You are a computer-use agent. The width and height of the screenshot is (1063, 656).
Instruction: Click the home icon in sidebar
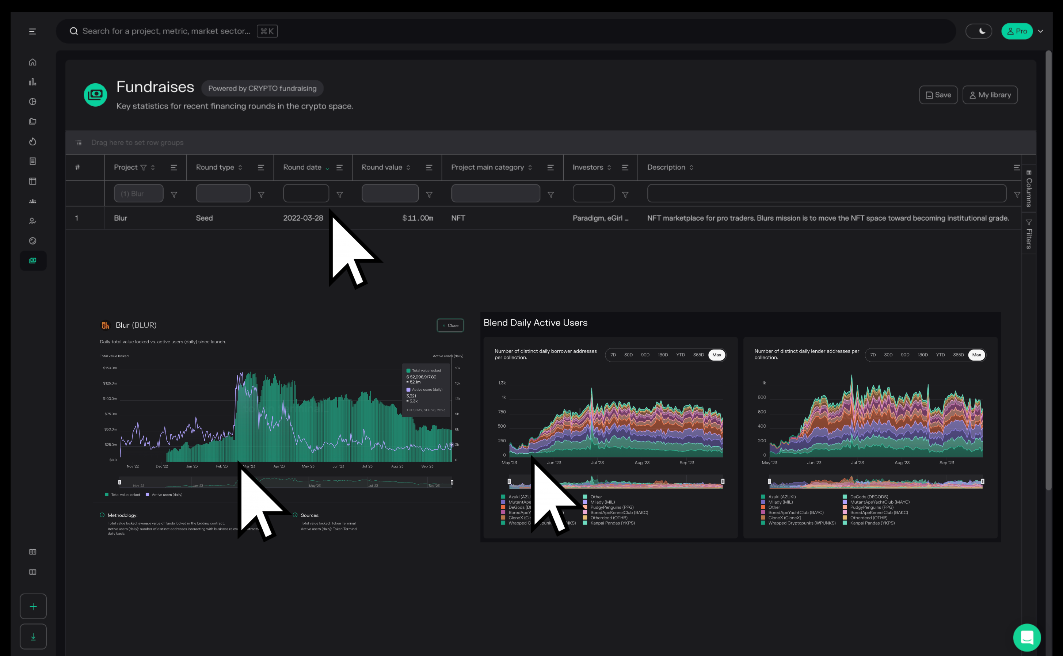coord(33,62)
